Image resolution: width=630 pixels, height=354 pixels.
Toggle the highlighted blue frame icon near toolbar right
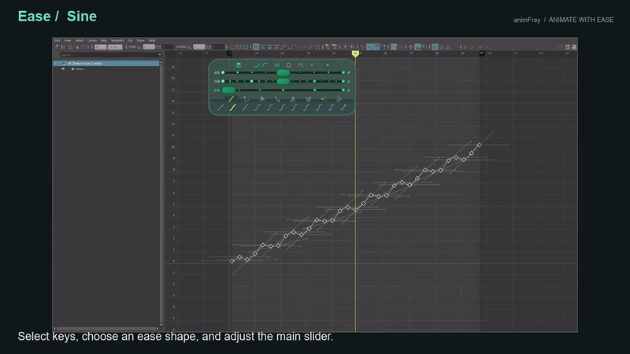coord(435,47)
